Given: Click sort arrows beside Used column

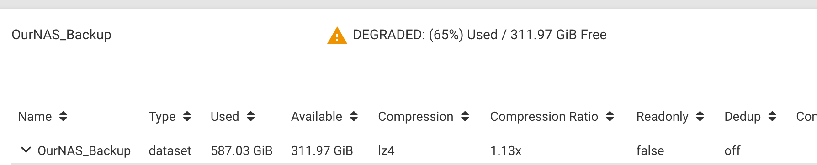Looking at the screenshot, I should click(x=250, y=117).
